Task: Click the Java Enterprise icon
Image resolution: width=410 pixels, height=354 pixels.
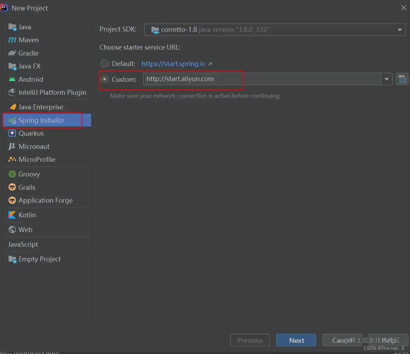Action: click(12, 107)
